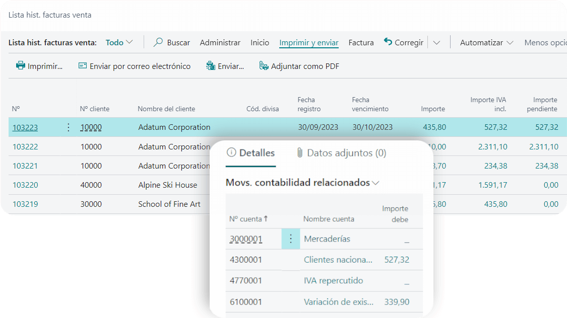Click Importe debe 527,32 for account 4300001
The height and width of the screenshot is (318, 567).
pos(397,260)
